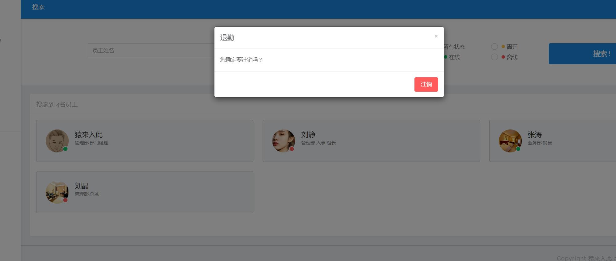Confirm logout with the red 注销 button
This screenshot has width=616, height=261.
[426, 84]
